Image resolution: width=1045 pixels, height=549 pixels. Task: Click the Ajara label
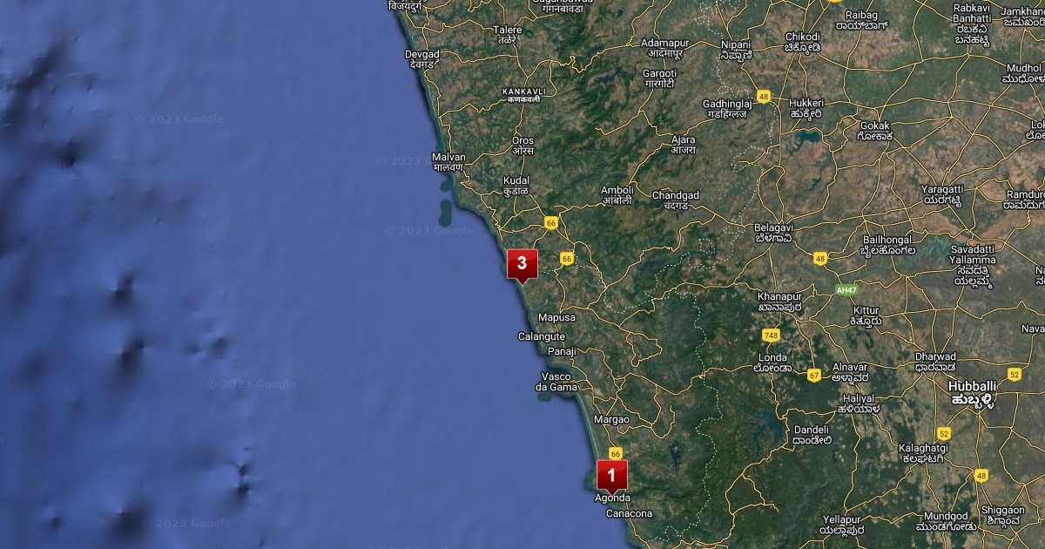684,145
